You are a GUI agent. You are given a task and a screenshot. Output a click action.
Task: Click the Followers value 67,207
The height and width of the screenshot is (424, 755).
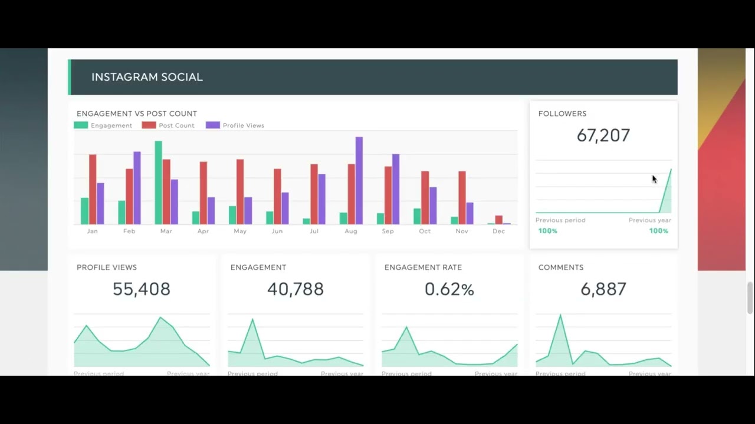click(x=603, y=135)
